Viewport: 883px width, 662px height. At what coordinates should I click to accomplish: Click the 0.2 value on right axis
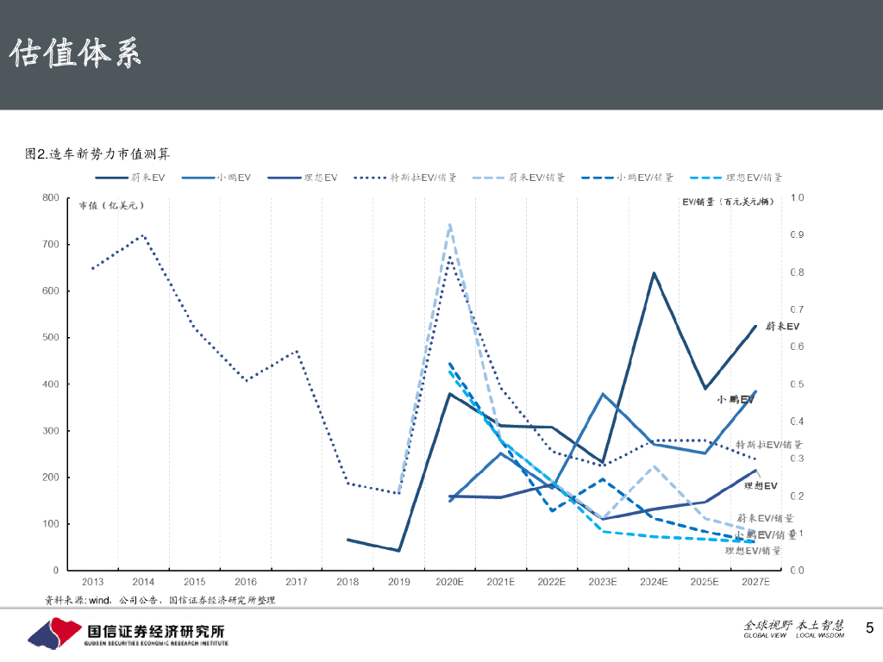pyautogui.click(x=797, y=496)
